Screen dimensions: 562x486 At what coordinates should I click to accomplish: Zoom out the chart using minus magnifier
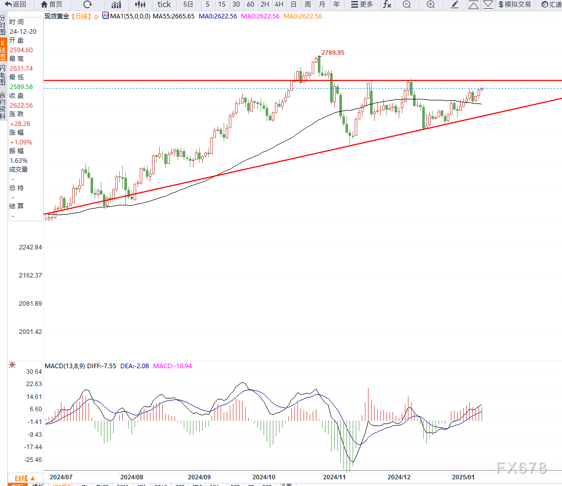[x=406, y=5]
